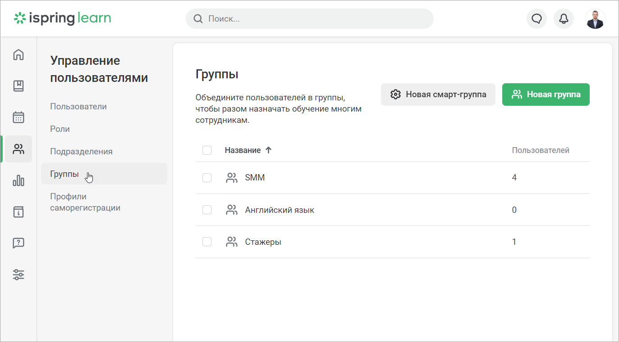The width and height of the screenshot is (619, 342).
Task: Open the question mark chat icon
Action: pos(18,243)
